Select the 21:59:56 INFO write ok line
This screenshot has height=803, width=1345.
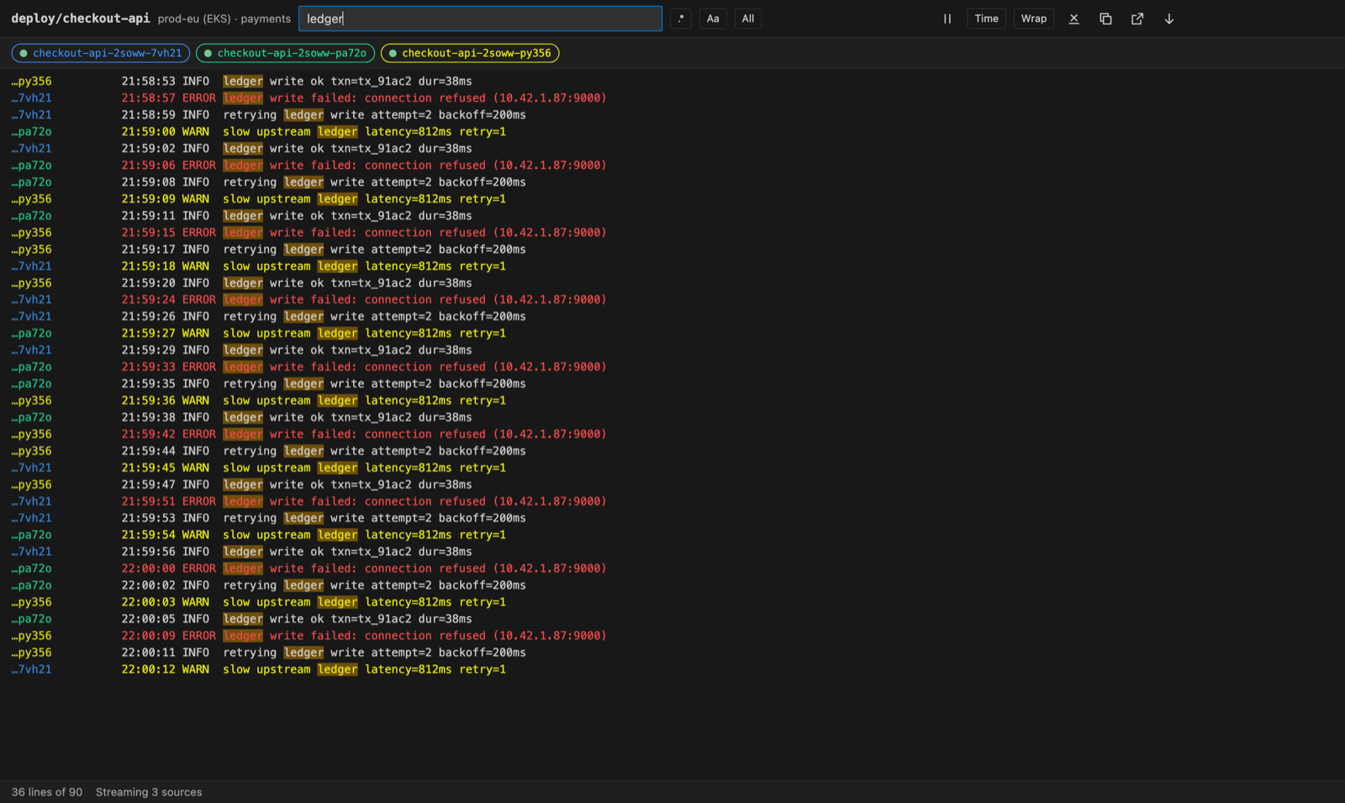click(672, 552)
